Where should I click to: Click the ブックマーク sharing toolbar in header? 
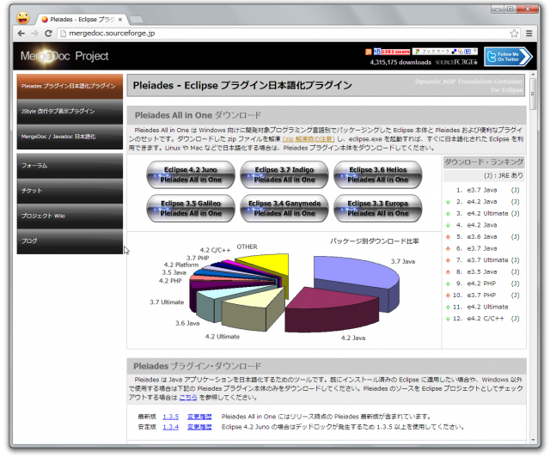tap(445, 52)
